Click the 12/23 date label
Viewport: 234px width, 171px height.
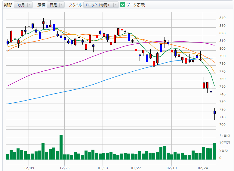65,168
